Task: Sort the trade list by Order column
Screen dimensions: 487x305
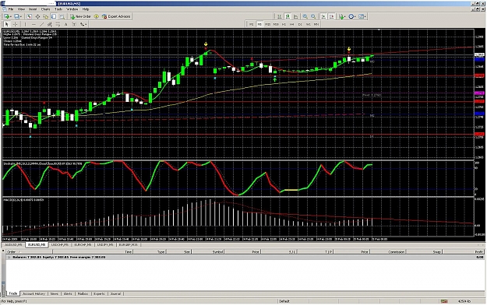Action: tap(30, 251)
